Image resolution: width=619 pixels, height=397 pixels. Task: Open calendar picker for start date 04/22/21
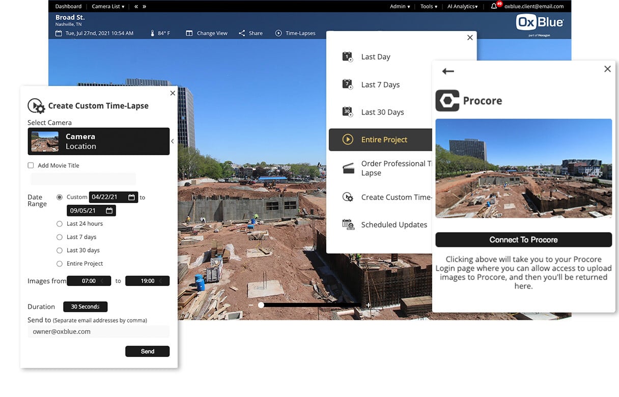(x=131, y=197)
